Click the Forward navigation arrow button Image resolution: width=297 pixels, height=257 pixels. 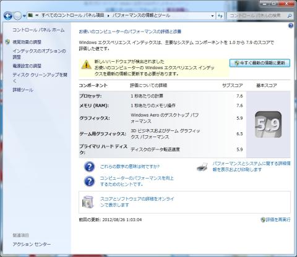(x=17, y=15)
